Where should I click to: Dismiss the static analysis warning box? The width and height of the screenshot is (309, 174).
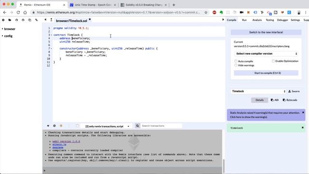(x=303, y=113)
